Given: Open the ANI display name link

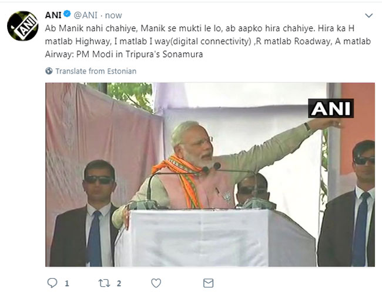Looking at the screenshot, I should (53, 15).
